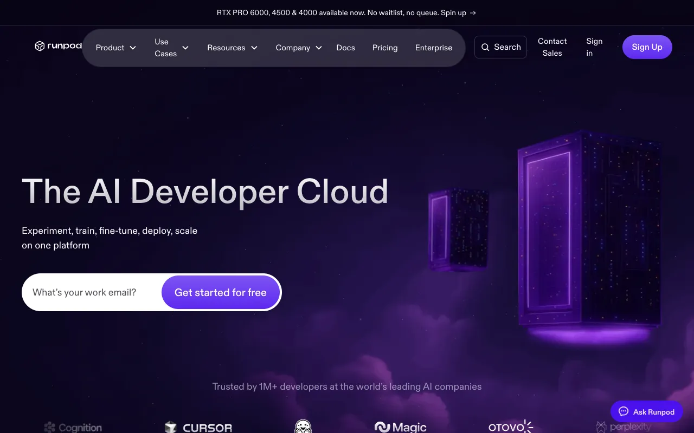Click Get started for free
This screenshot has height=433, width=694.
[x=221, y=292]
